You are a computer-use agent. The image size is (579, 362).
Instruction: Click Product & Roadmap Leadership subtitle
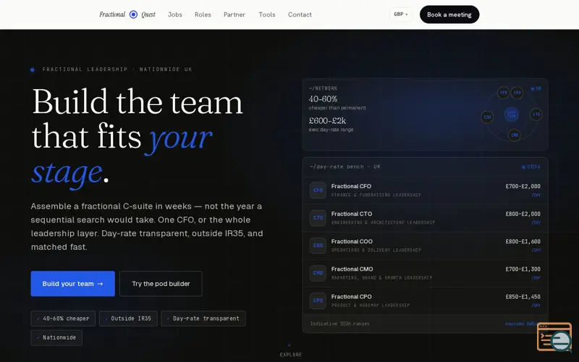371,305
